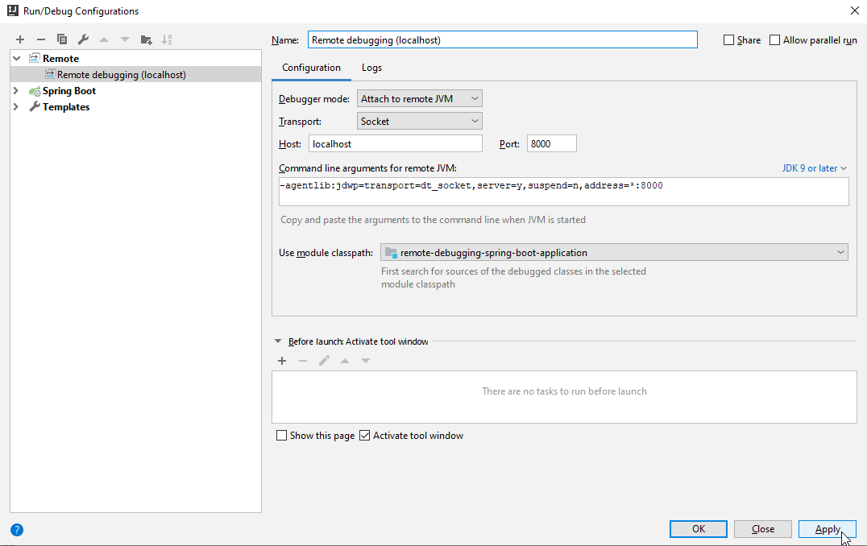Create new folder for configurations
Image resolution: width=867 pixels, height=546 pixels.
146,39
